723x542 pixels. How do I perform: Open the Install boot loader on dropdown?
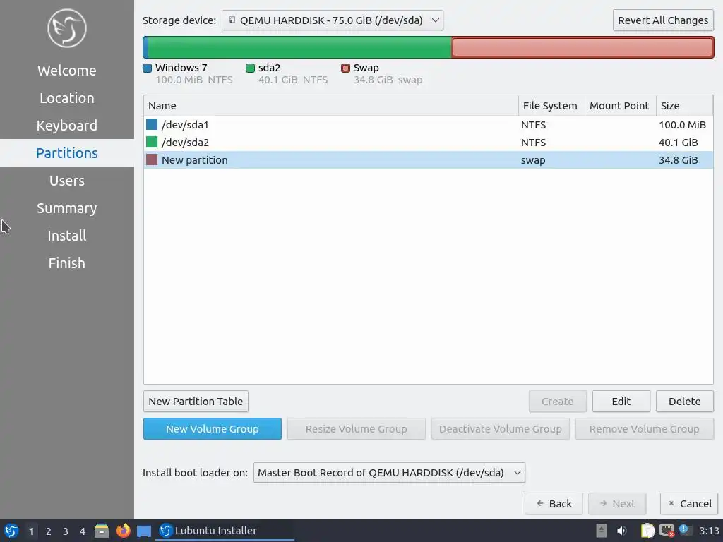(389, 472)
